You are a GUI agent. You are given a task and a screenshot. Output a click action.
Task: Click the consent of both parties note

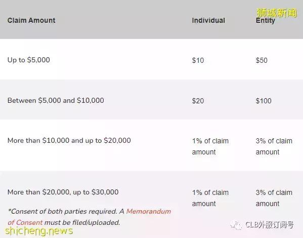click(89, 217)
